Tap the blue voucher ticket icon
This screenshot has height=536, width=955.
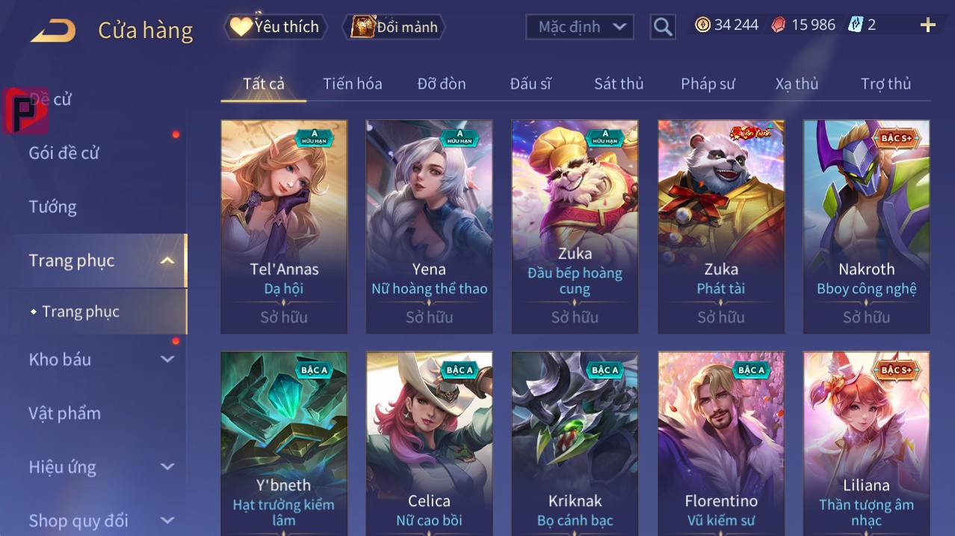pyautogui.click(x=856, y=25)
